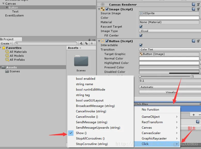Open the GraphicRaycaster submenu

point(157,138)
